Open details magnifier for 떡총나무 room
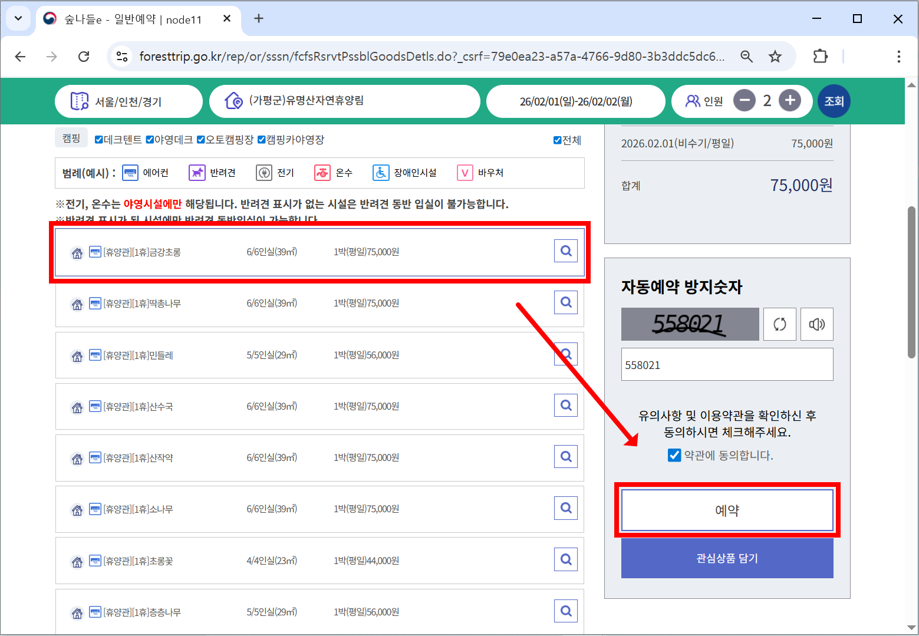The width and height of the screenshot is (919, 636). (566, 302)
